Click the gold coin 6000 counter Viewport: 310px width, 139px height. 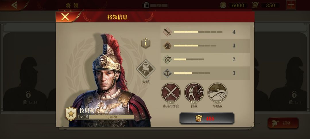tap(234, 5)
